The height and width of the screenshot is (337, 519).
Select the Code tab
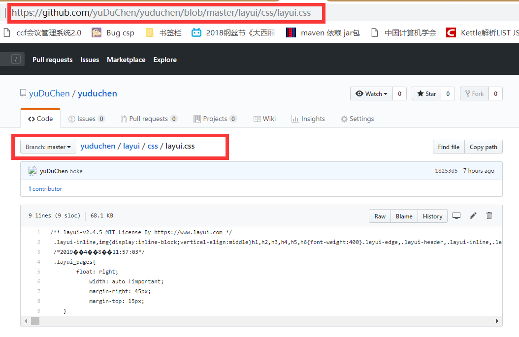click(40, 119)
